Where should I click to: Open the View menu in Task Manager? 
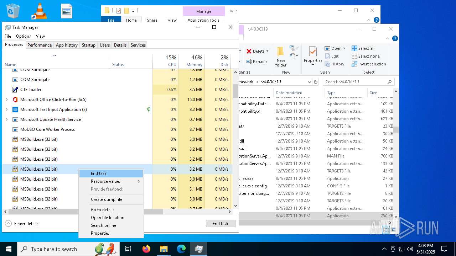tap(40, 36)
